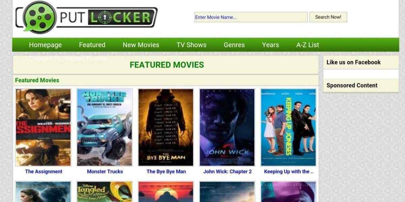Viewport: 405px width, 202px height.
Task: Click the Search Now! button
Action: point(328,17)
